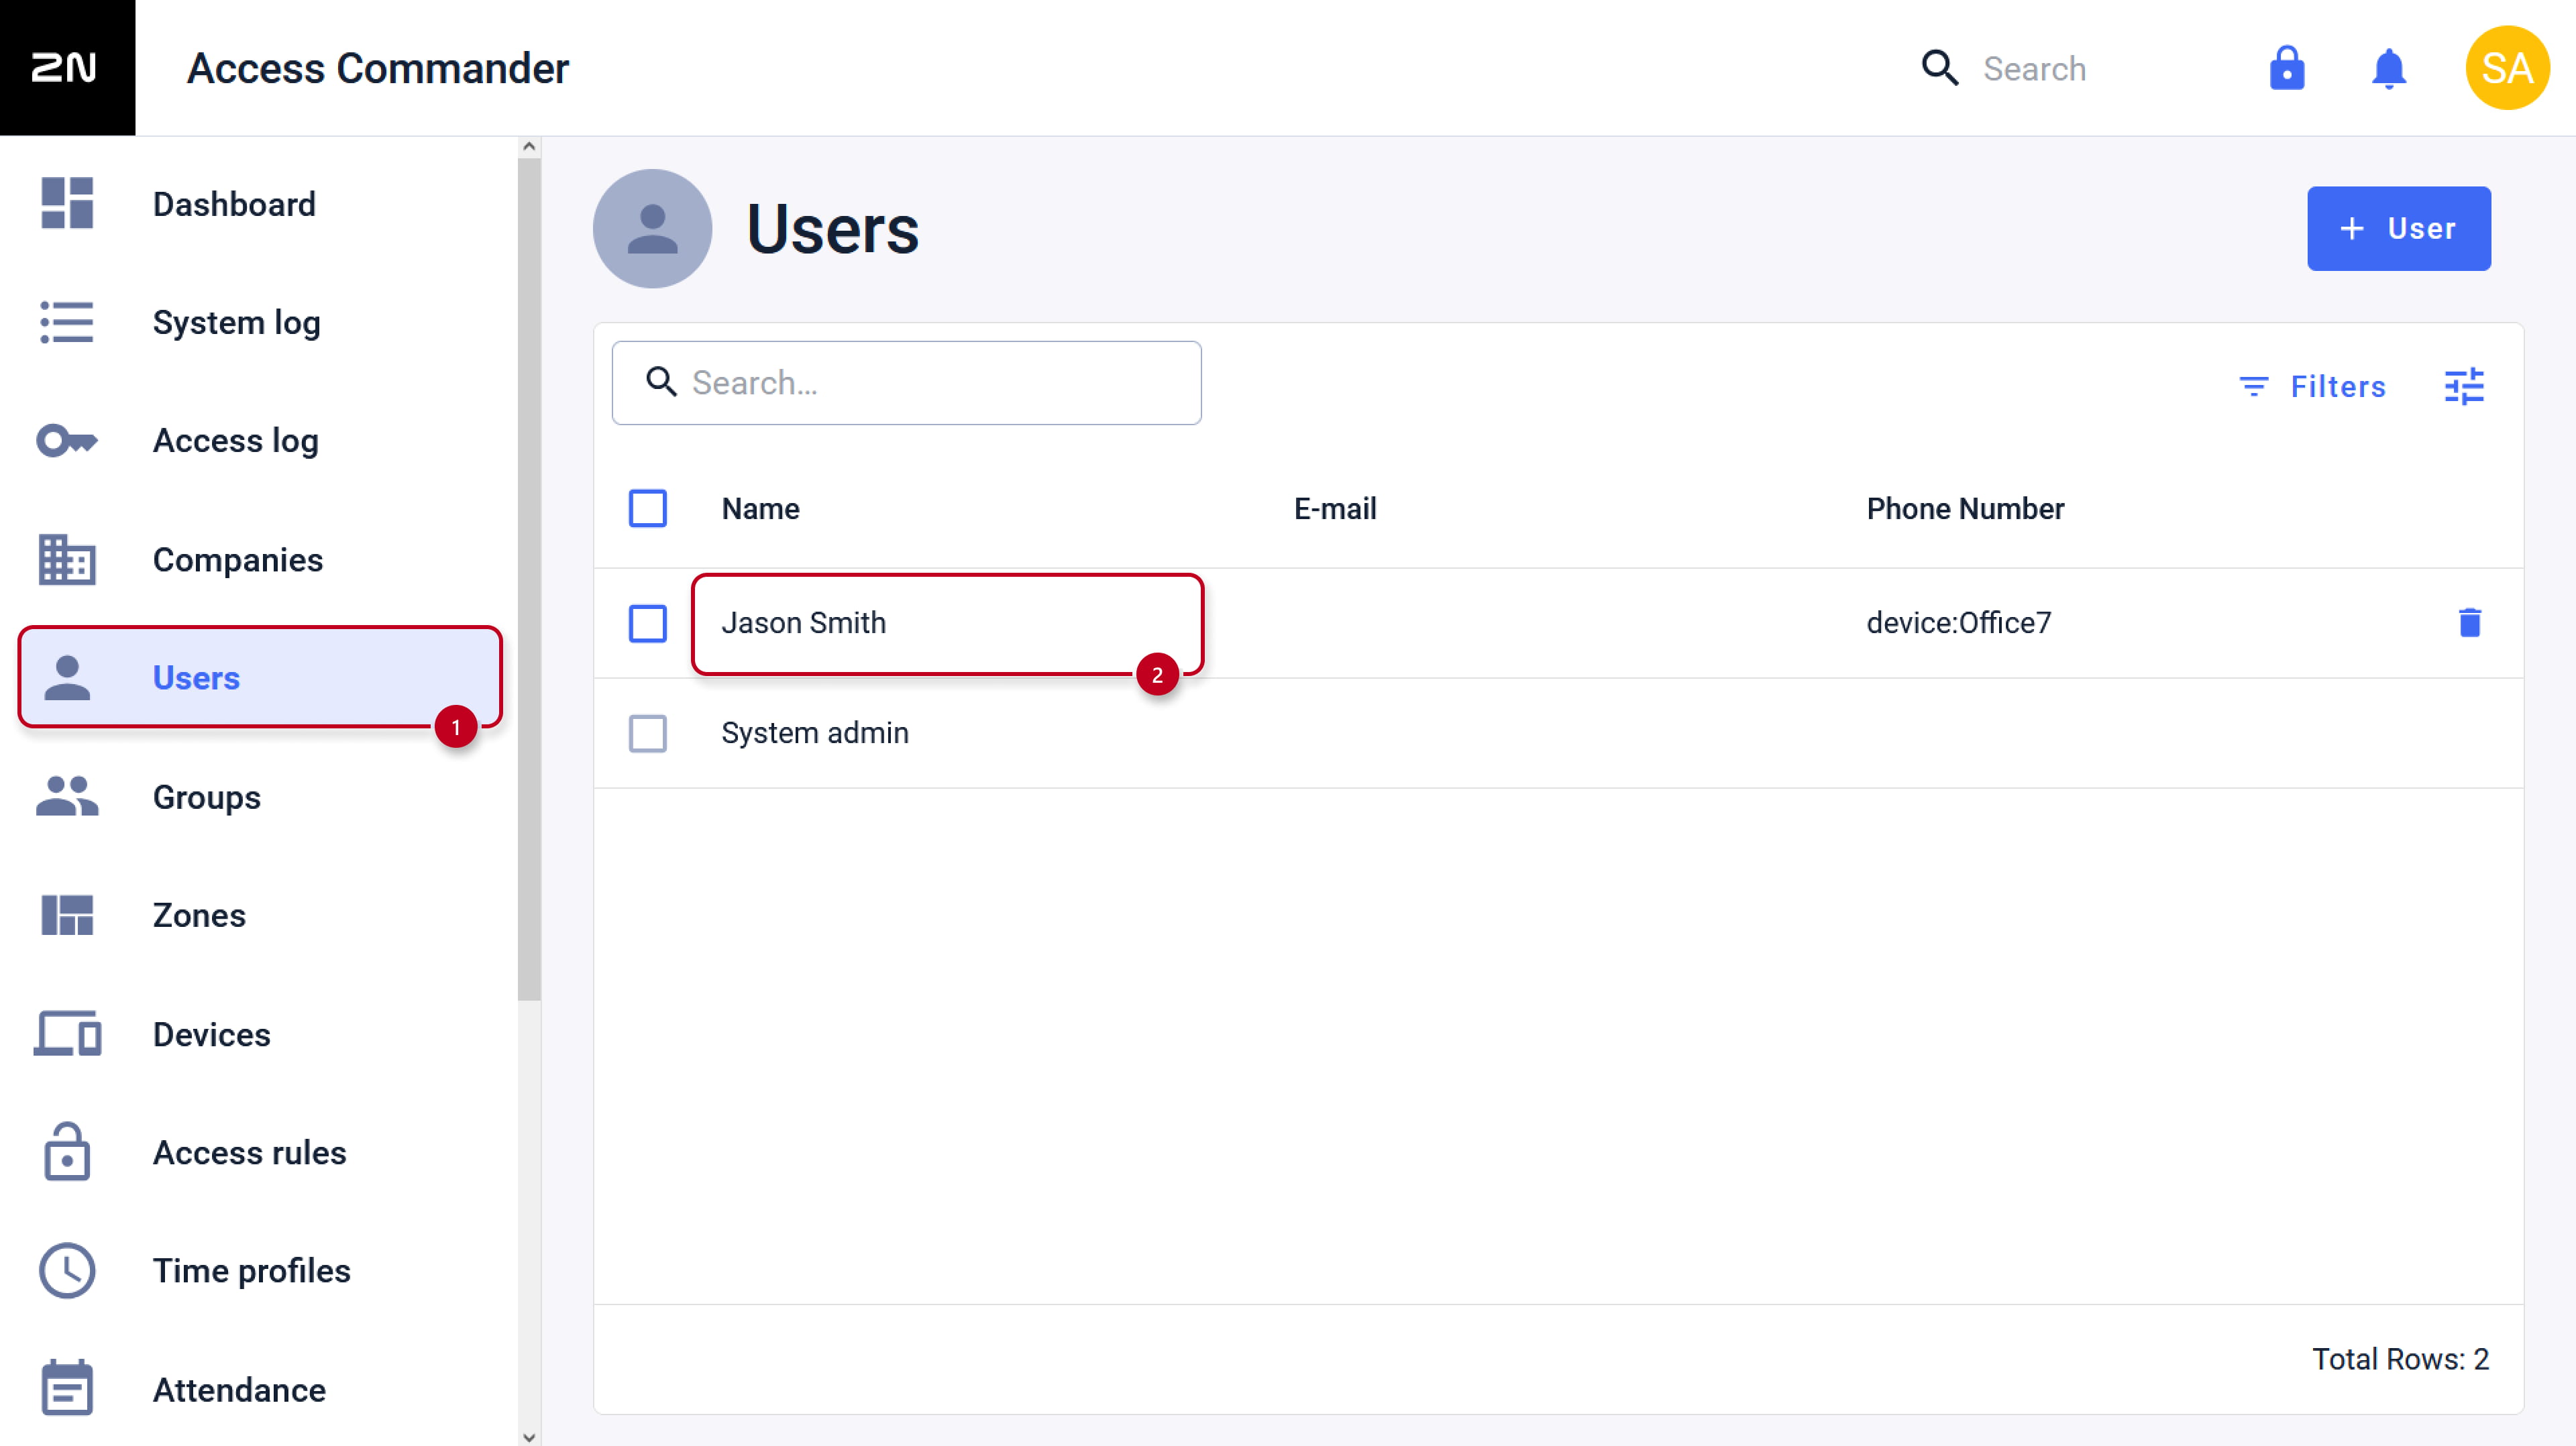Click the global search magnifier icon
This screenshot has width=2576, height=1446.
1939,68
